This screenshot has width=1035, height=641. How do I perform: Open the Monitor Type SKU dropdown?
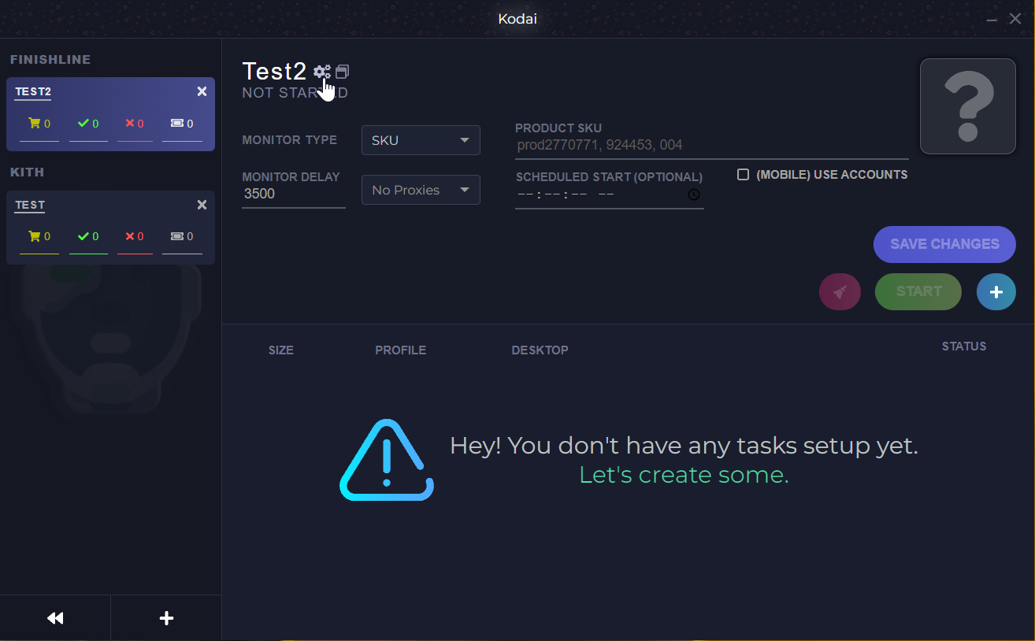(421, 139)
